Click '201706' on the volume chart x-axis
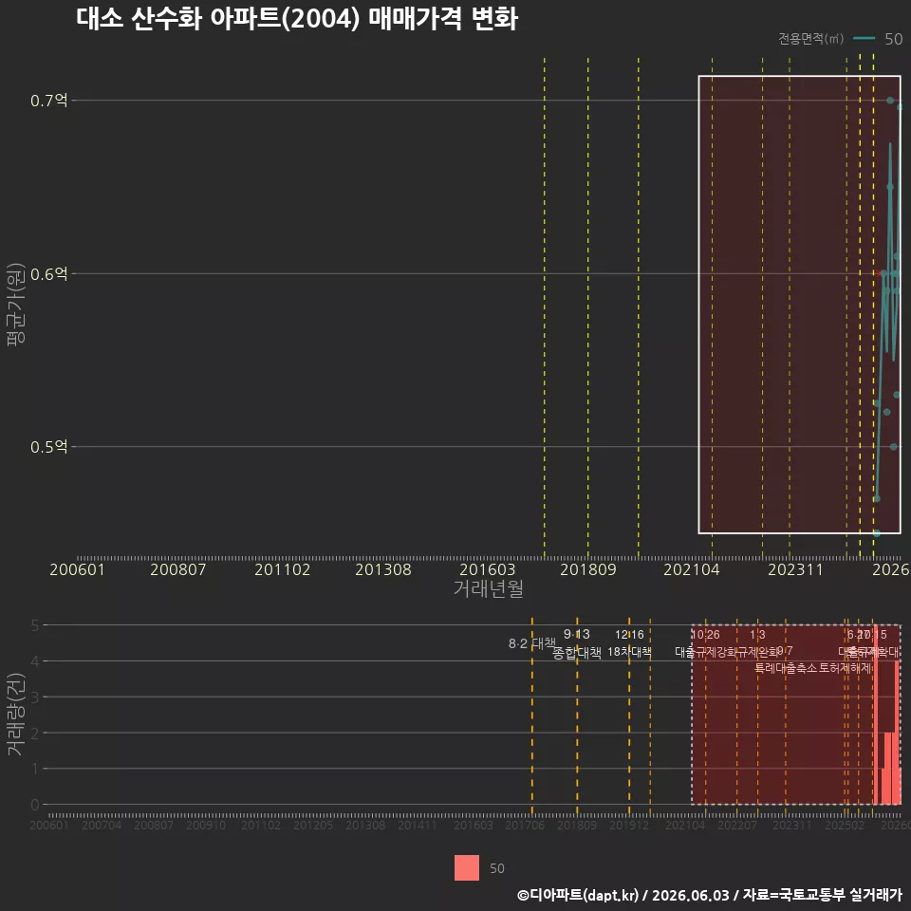The height and width of the screenshot is (911, 911). click(x=525, y=825)
